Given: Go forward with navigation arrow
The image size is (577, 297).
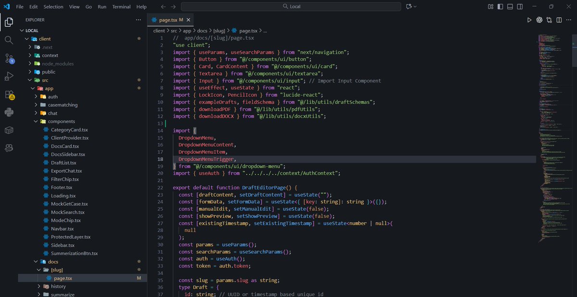Looking at the screenshot, I should coord(173,7).
